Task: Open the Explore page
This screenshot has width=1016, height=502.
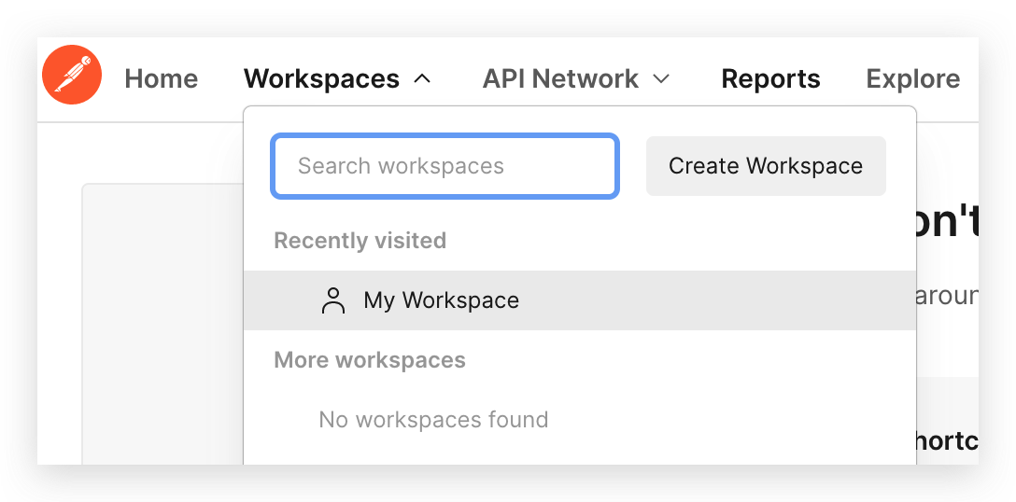Action: coord(912,79)
